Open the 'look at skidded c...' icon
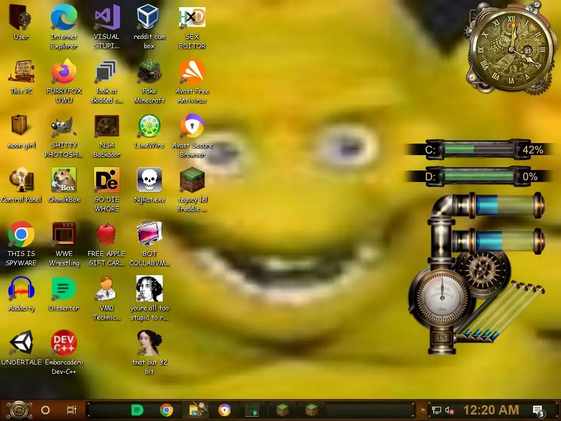Viewport: 561px width, 421px height. pos(107,72)
